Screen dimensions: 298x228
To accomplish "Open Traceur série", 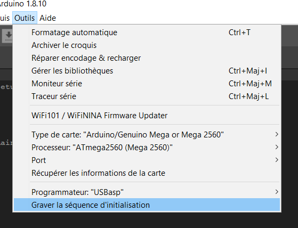I will pos(147,96).
